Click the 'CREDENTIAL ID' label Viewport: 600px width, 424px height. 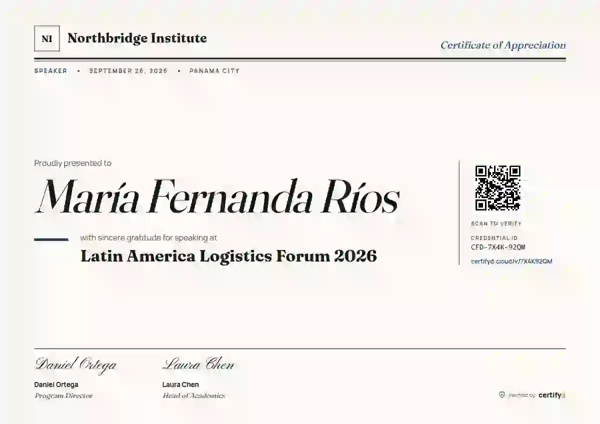[494, 238]
